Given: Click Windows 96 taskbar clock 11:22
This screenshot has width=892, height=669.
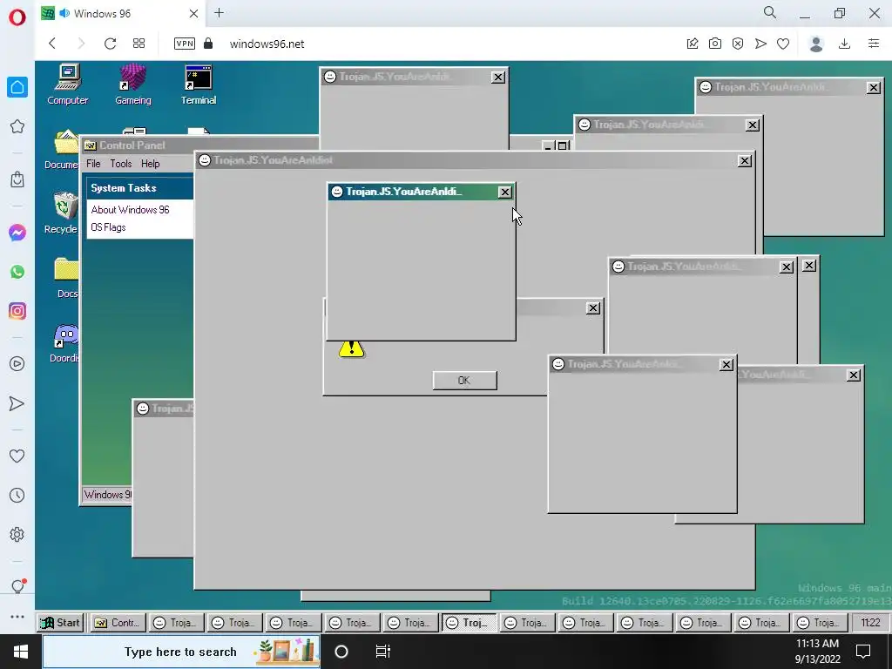Looking at the screenshot, I should pos(870,623).
